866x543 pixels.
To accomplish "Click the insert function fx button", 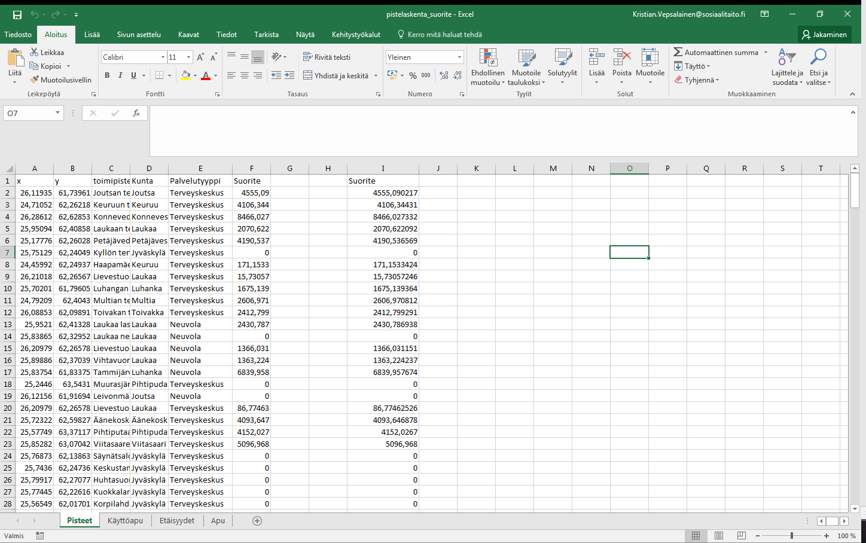I will tap(136, 113).
